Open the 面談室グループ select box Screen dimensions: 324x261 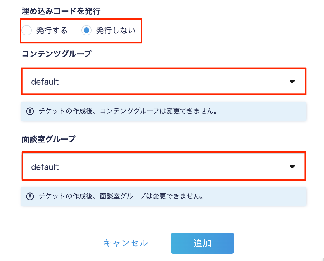click(164, 166)
